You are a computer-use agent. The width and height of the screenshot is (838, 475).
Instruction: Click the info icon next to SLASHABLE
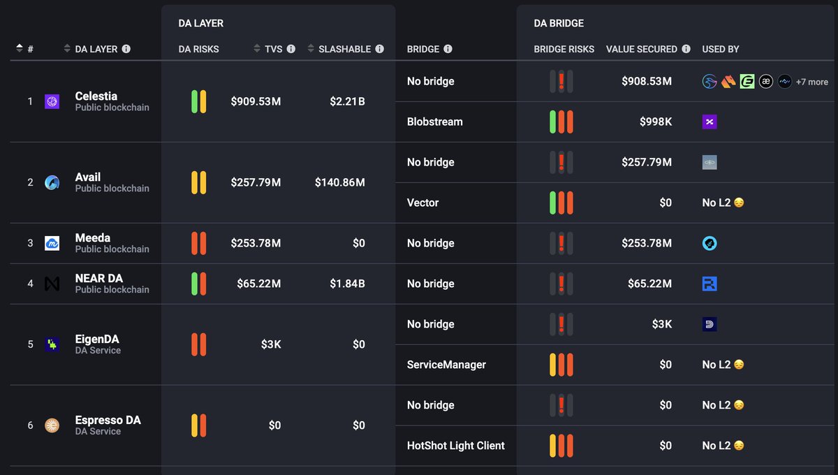tap(380, 49)
